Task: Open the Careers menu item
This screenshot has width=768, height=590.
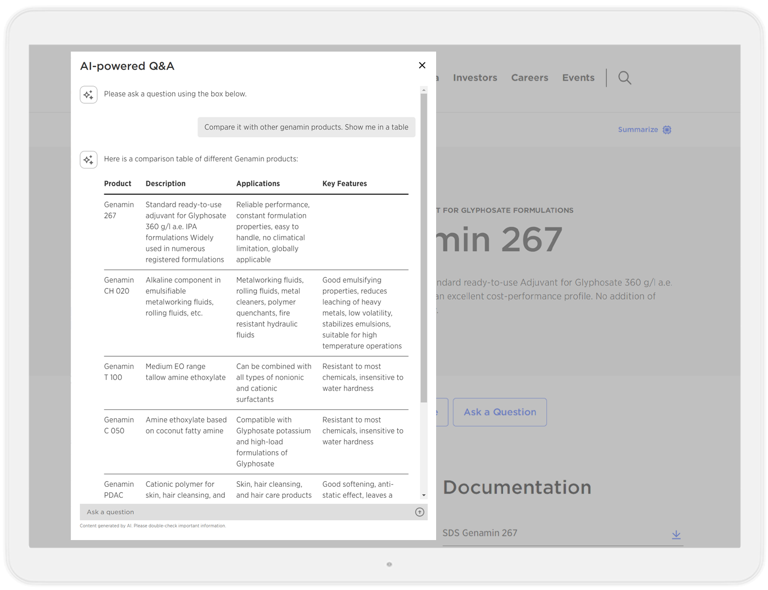Action: pos(530,78)
